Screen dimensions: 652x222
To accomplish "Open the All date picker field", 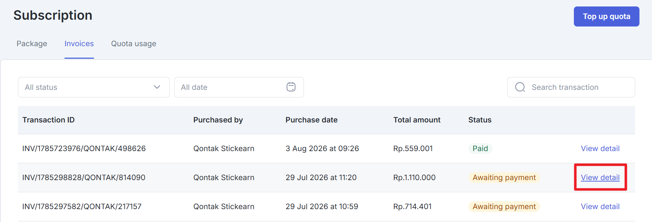I will pos(239,87).
